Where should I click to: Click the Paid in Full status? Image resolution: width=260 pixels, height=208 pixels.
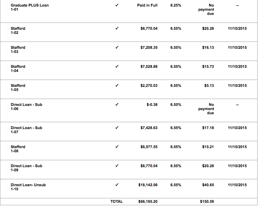[147, 5]
